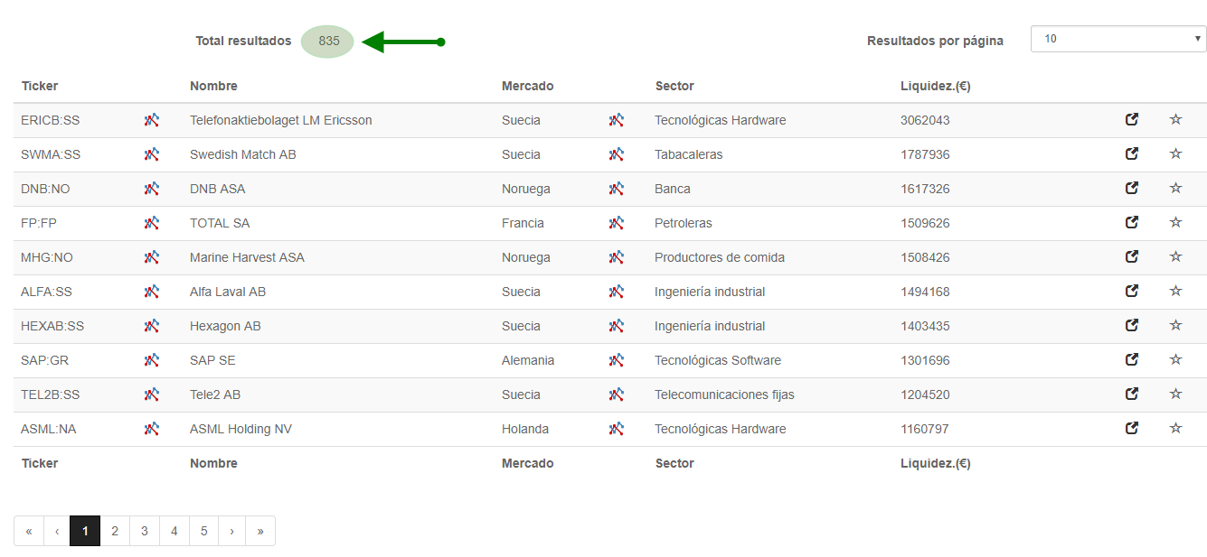The image size is (1207, 557).
Task: Open external link icon for Tele2 AB row
Action: (1132, 394)
